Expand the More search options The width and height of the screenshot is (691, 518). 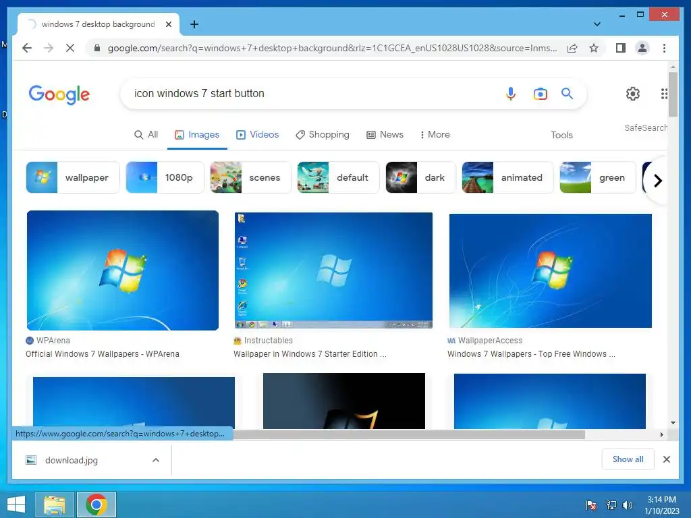coord(435,134)
